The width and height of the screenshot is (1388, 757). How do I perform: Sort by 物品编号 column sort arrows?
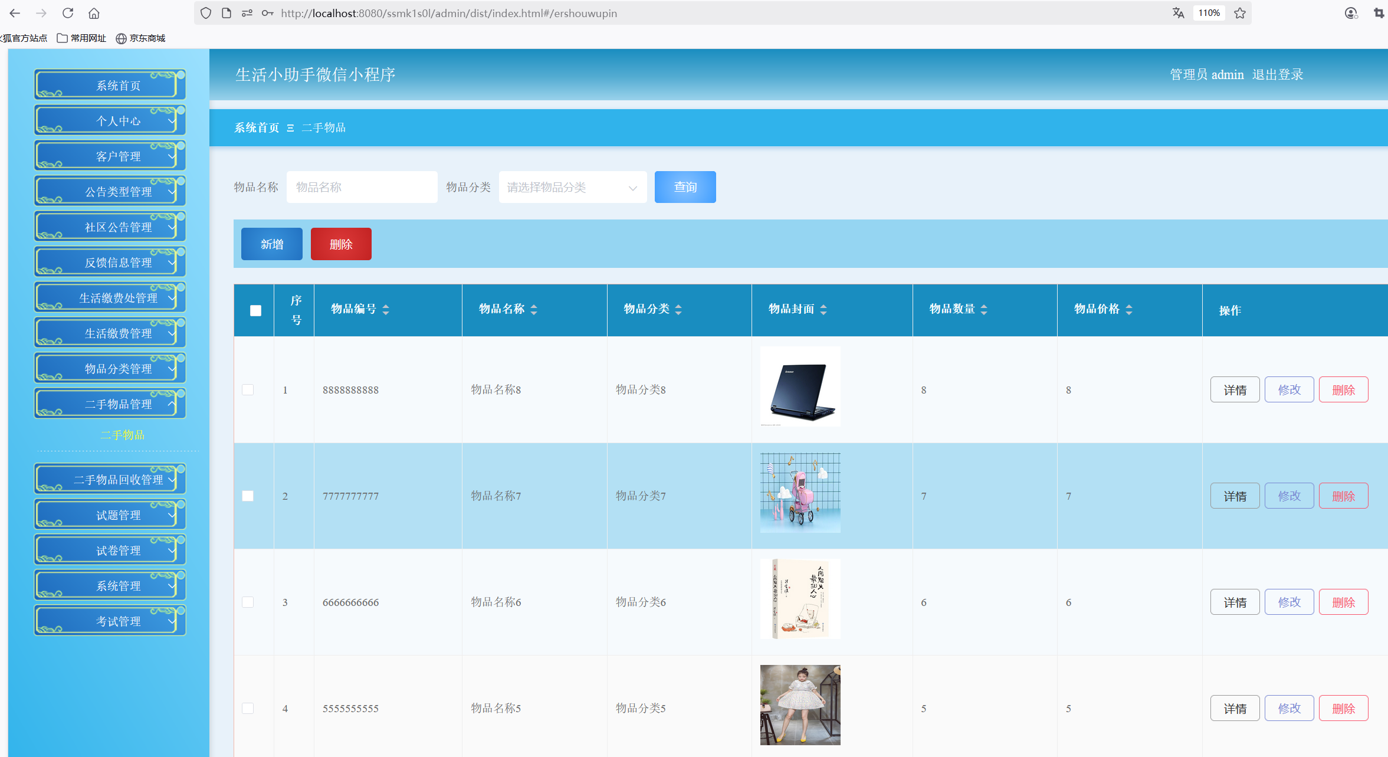tap(386, 309)
